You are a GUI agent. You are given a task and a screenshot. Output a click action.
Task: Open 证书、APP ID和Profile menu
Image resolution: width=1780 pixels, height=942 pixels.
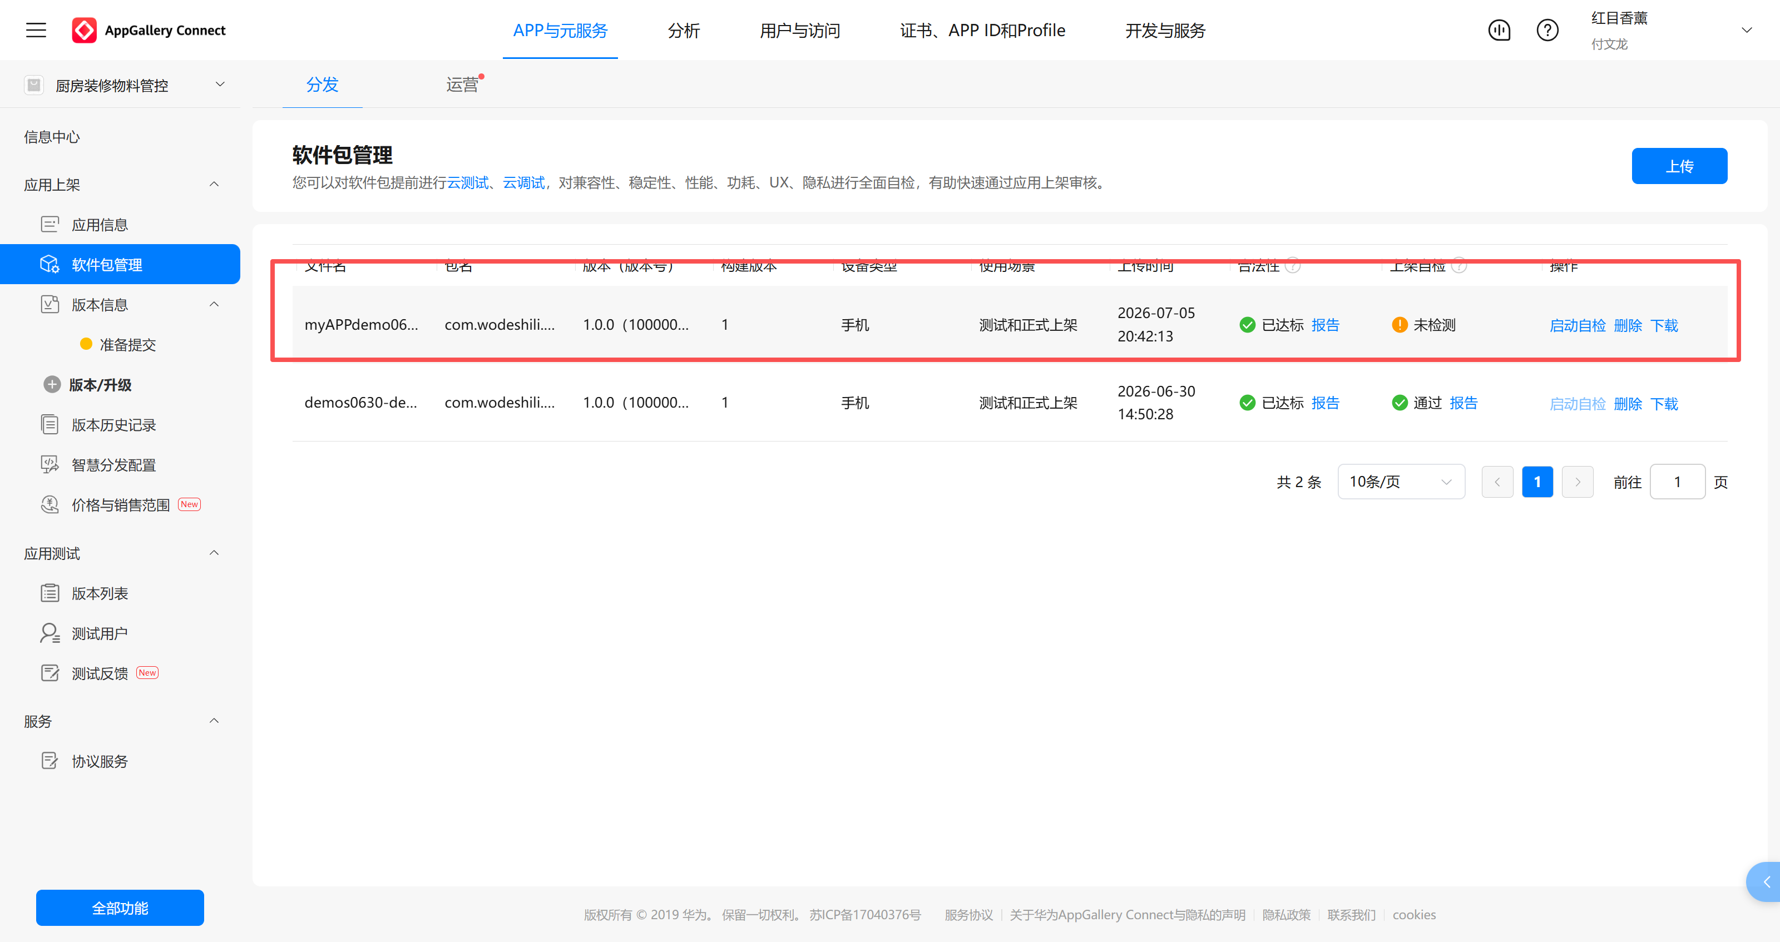[x=982, y=31]
